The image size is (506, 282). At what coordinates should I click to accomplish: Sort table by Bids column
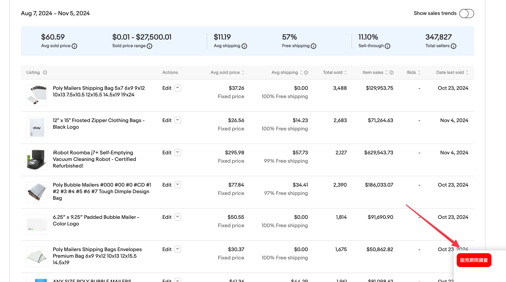pos(414,72)
